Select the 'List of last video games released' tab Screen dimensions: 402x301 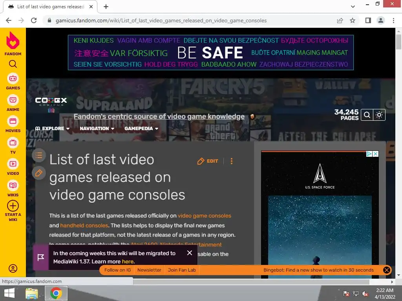click(50, 7)
